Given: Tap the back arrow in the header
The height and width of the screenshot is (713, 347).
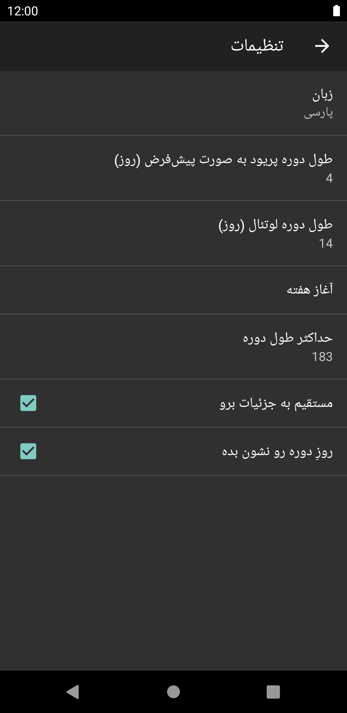Looking at the screenshot, I should point(322,46).
